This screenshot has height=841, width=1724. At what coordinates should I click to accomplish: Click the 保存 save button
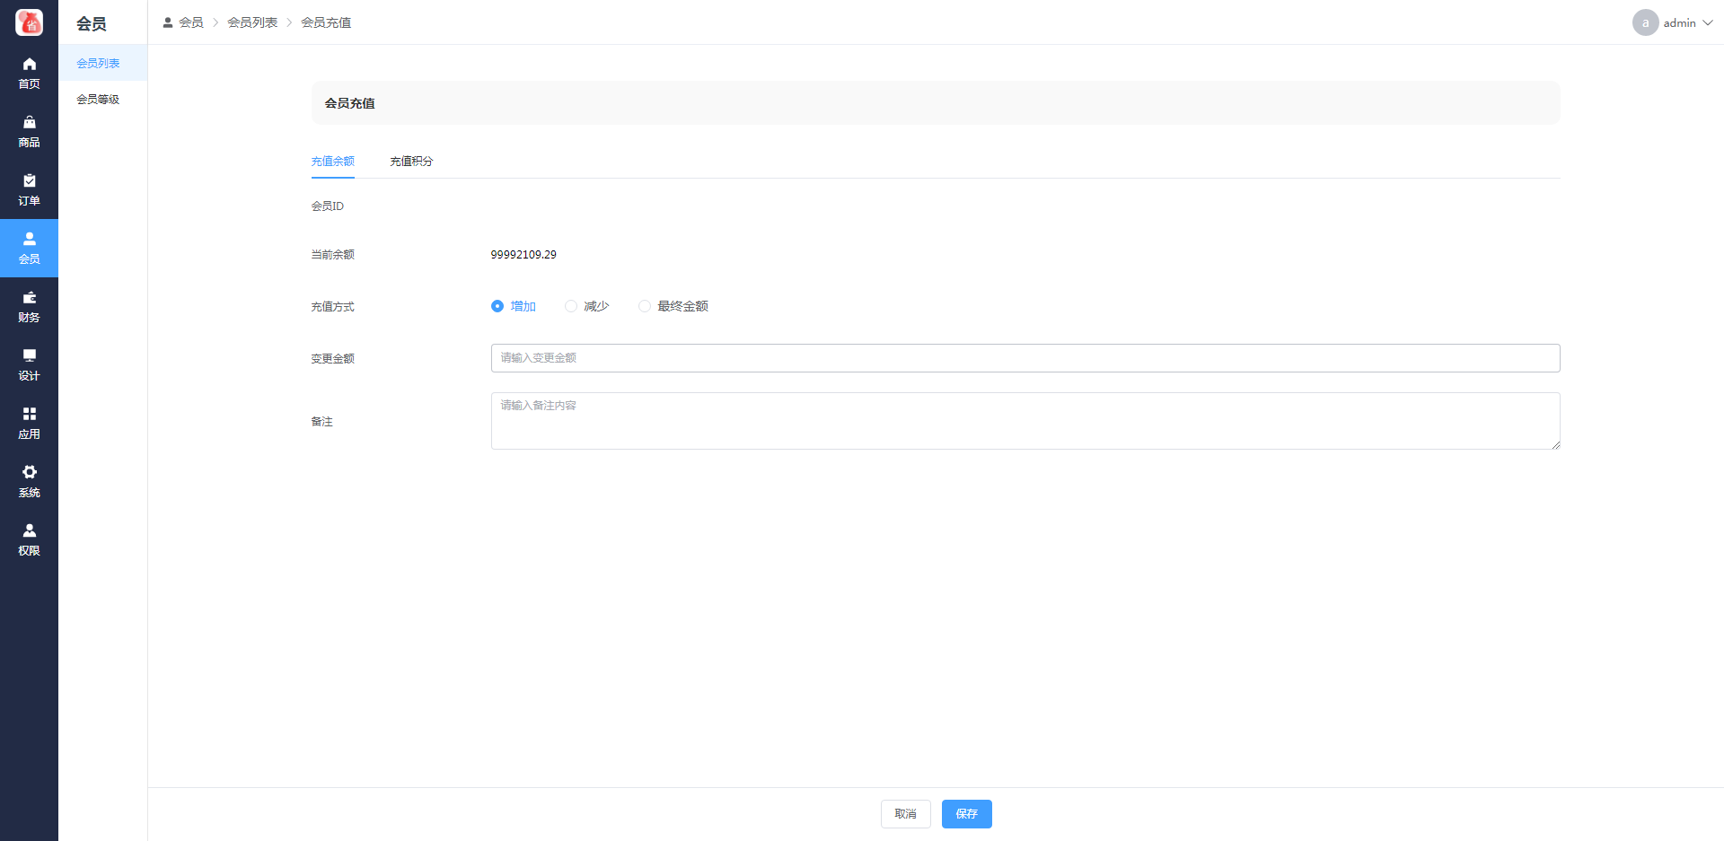pyautogui.click(x=966, y=814)
